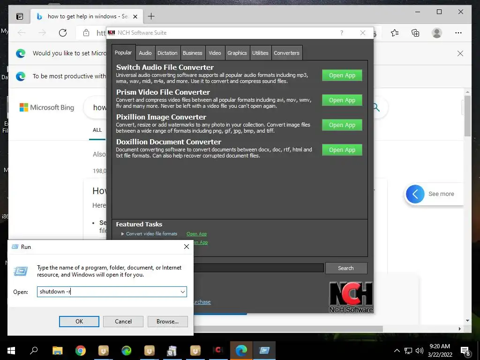Screen dimensions: 480x360
Task: Switch to the Dictation tab
Action: [x=167, y=53]
